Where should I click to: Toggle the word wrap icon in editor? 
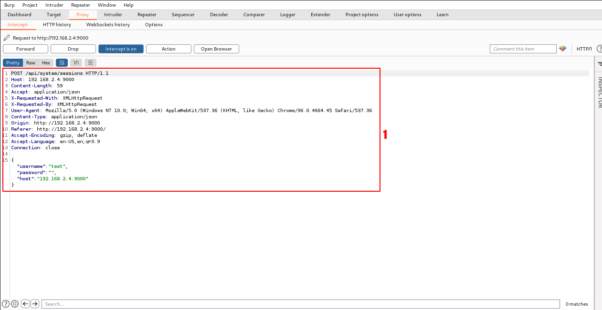pyautogui.click(x=62, y=62)
